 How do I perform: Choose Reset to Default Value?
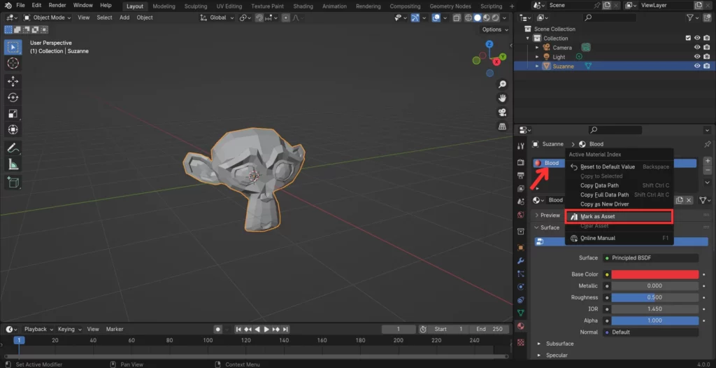point(620,167)
